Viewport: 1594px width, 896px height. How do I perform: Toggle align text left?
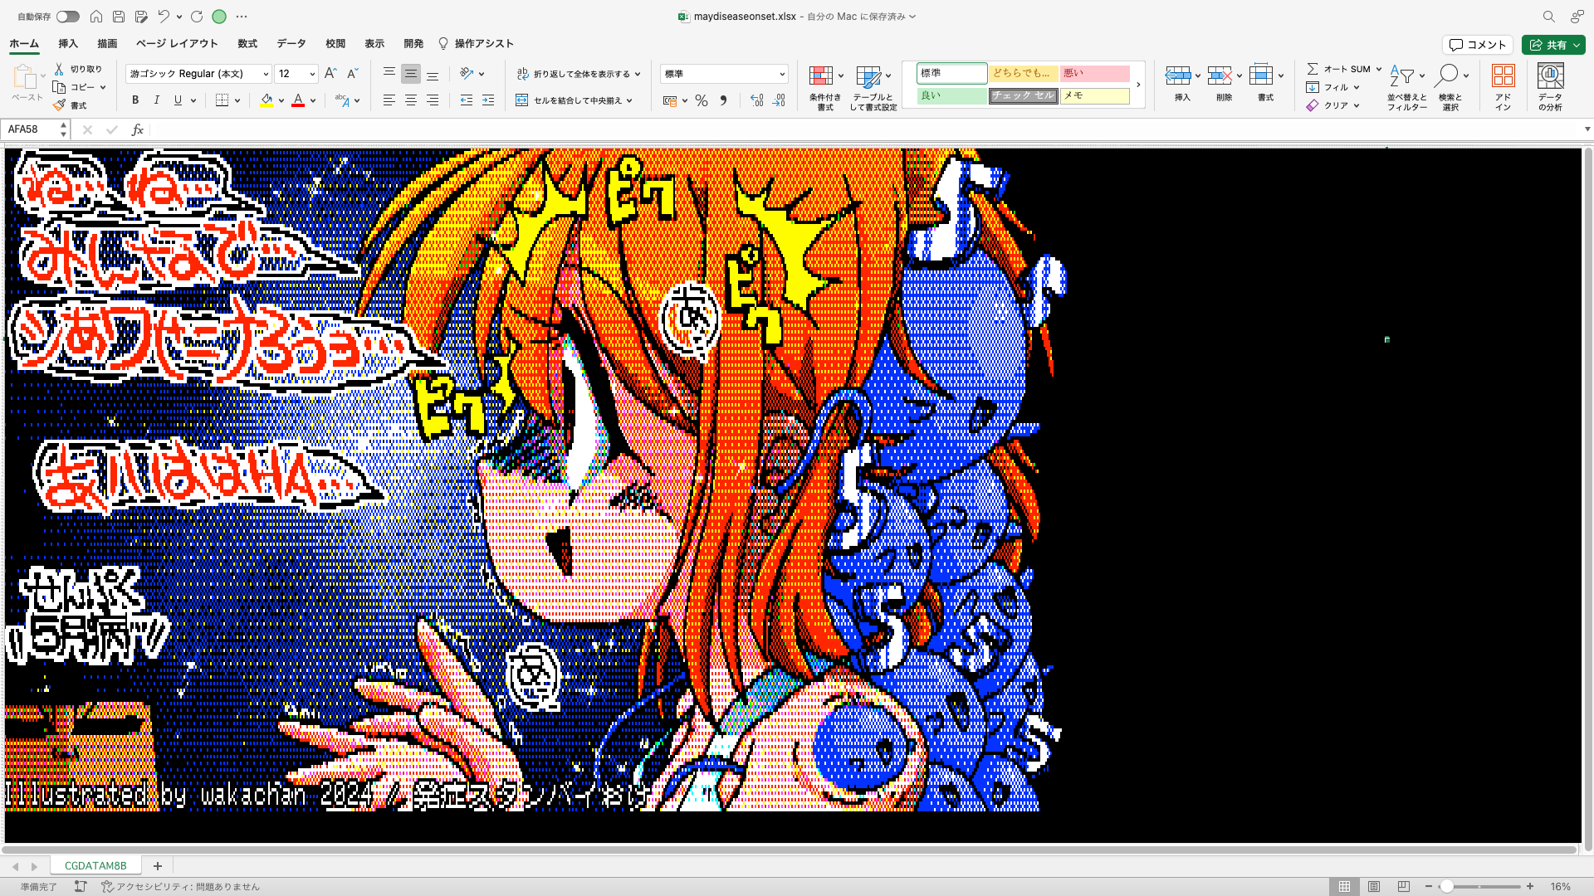389,100
